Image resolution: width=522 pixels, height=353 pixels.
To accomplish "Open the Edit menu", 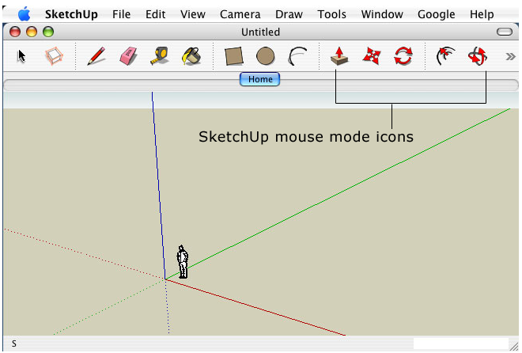I will tap(156, 14).
